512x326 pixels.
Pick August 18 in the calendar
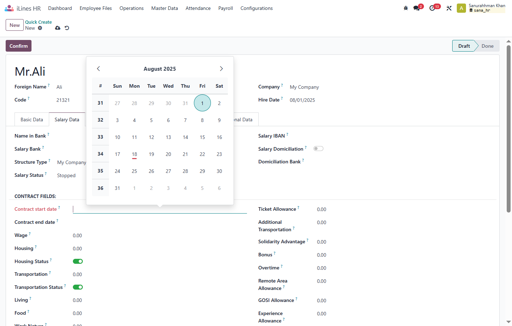point(134,154)
